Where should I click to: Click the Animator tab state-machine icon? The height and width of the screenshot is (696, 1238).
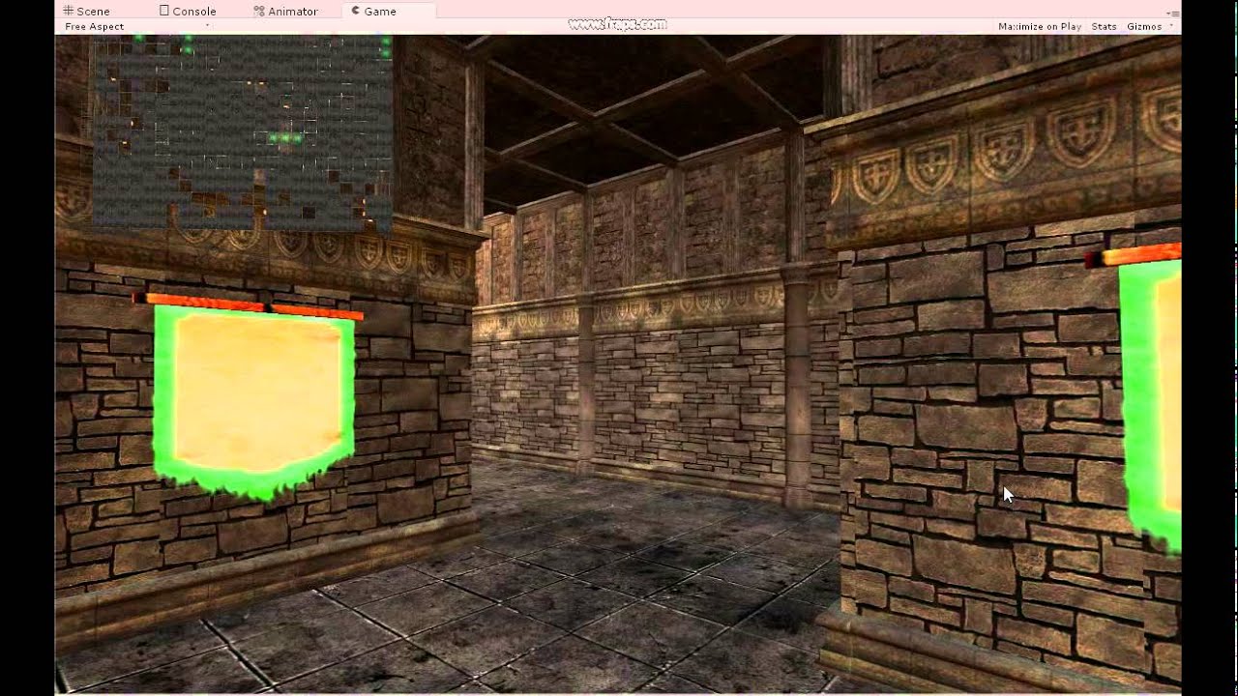point(258,11)
